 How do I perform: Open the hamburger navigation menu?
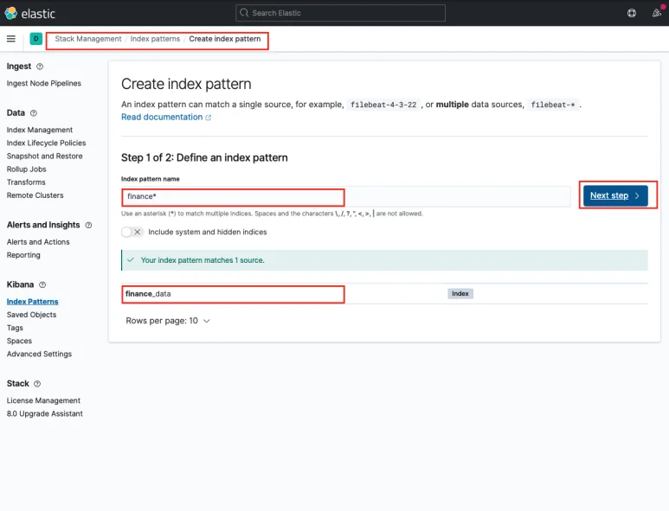(11, 39)
